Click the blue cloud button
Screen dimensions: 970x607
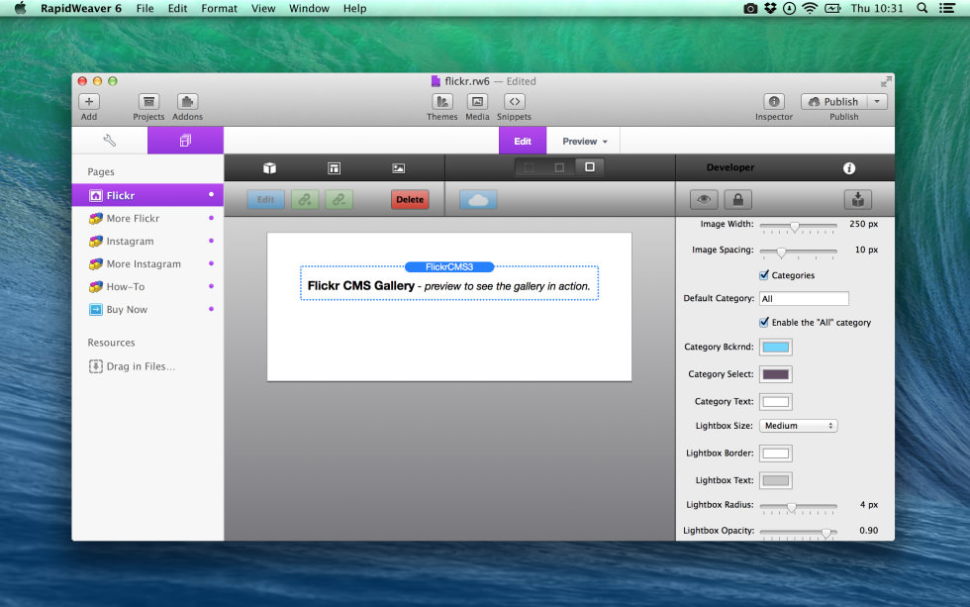pyautogui.click(x=478, y=199)
